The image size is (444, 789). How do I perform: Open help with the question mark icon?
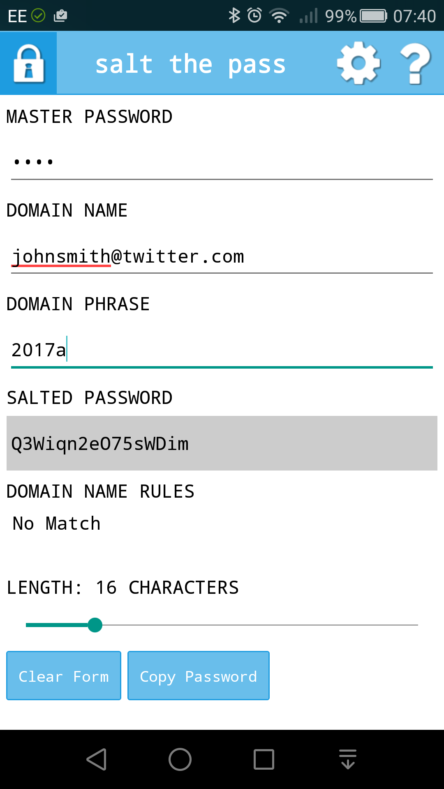click(x=416, y=64)
